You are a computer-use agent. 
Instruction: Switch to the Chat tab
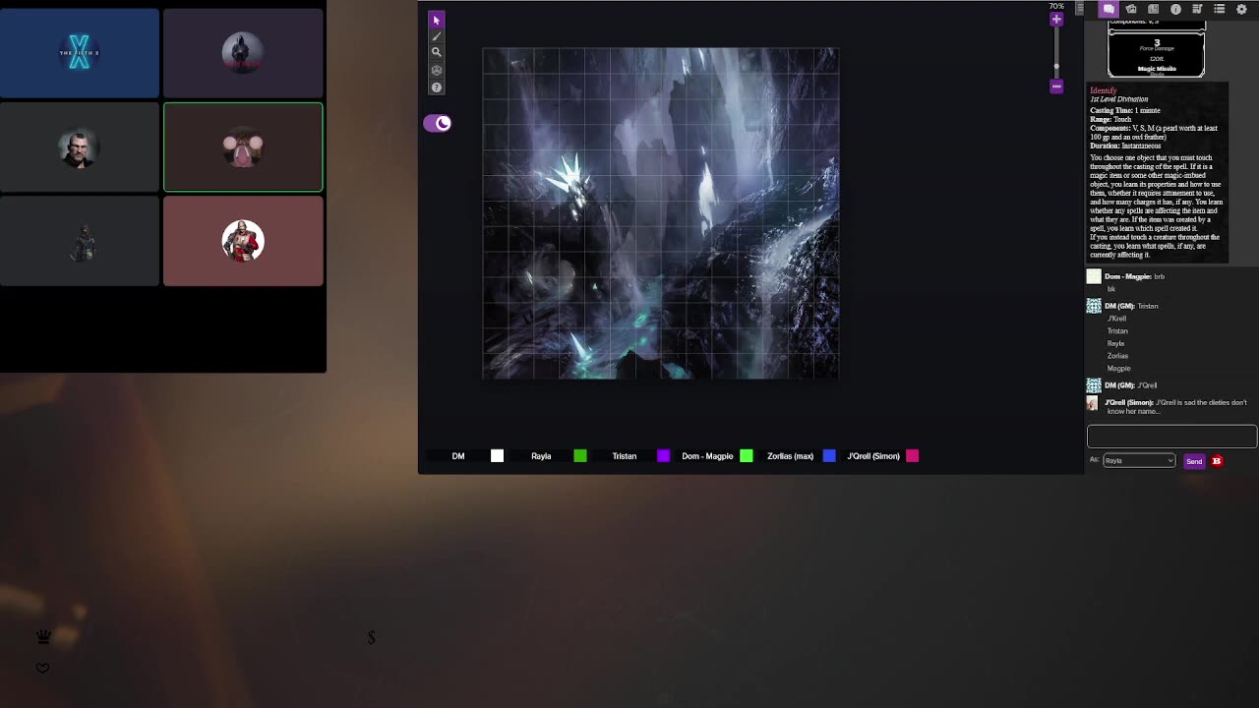[1109, 9]
